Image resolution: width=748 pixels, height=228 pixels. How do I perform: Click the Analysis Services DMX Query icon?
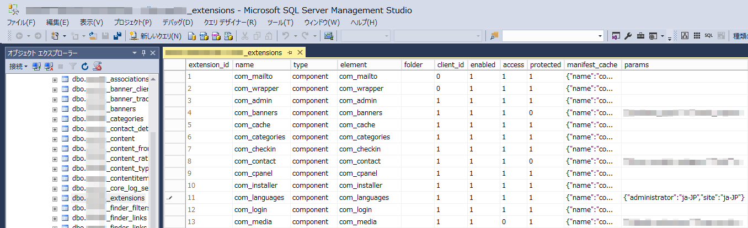(215, 36)
